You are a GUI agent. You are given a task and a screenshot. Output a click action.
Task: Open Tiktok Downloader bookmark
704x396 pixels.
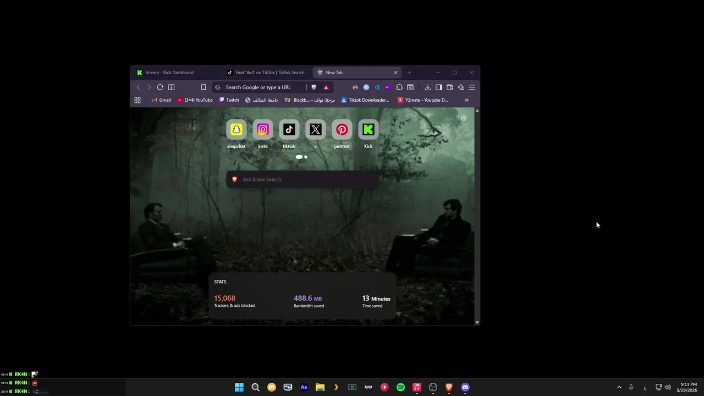(365, 100)
